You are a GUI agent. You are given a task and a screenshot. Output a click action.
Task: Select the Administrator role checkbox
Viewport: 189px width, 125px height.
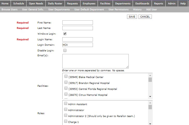coord(66,110)
